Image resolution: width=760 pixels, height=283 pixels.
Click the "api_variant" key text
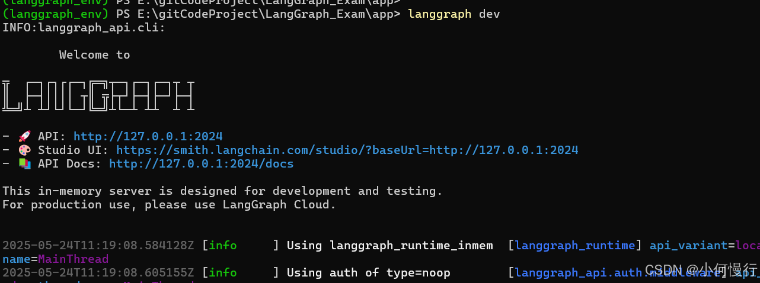pyautogui.click(x=689, y=245)
